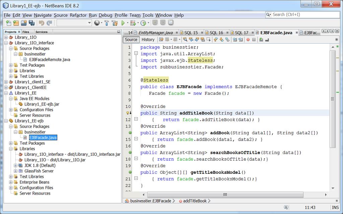Expand the Library1_client1_SE project node
The width and height of the screenshot is (343, 214).
pyautogui.click(x=6, y=82)
